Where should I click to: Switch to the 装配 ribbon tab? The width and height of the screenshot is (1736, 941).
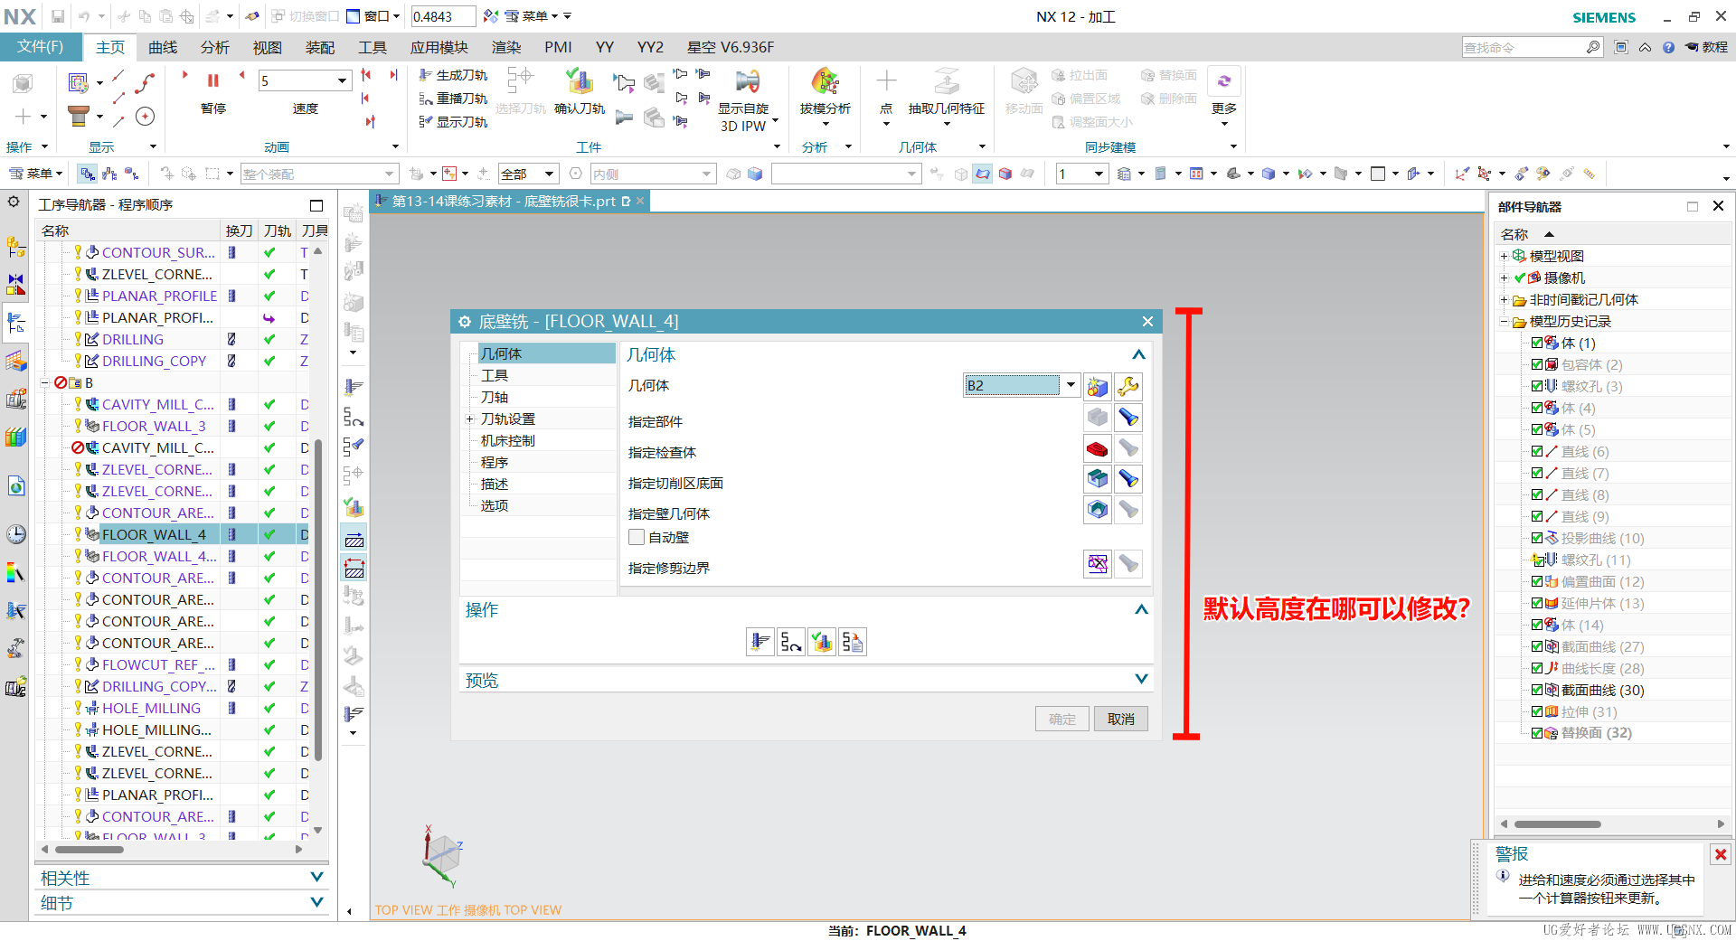click(320, 47)
